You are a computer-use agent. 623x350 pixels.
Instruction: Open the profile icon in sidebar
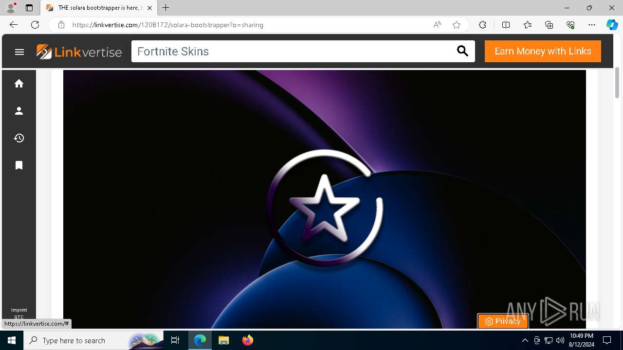click(x=19, y=111)
